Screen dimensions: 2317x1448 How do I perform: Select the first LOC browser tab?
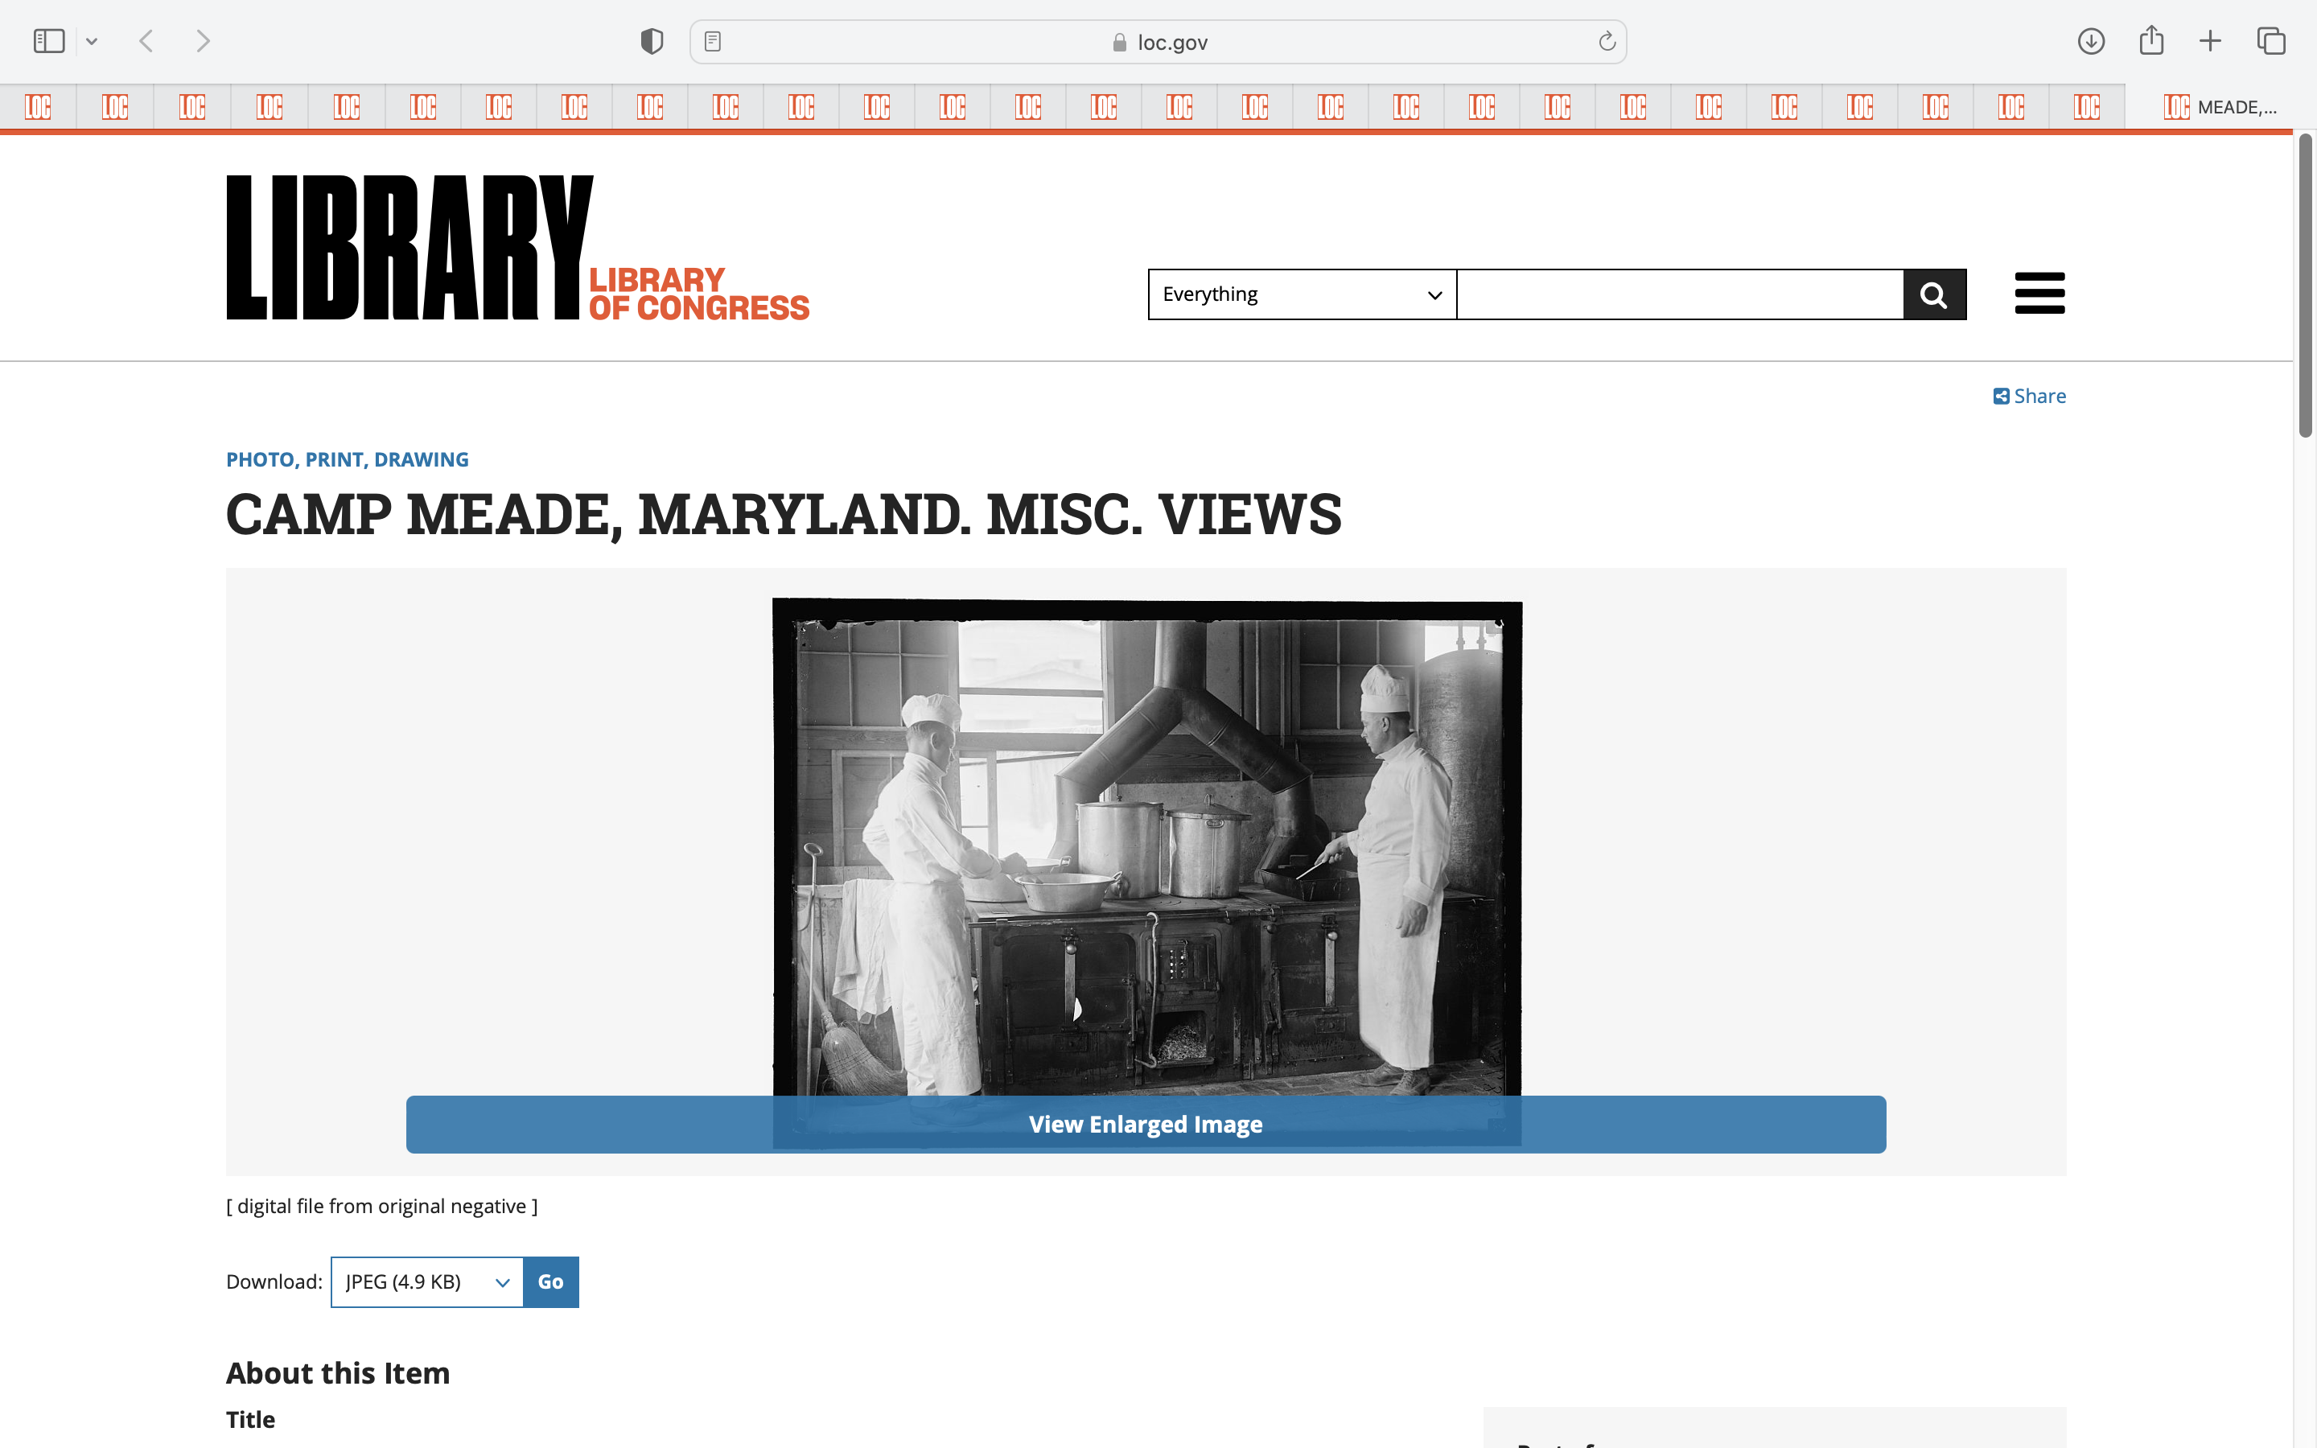39,107
